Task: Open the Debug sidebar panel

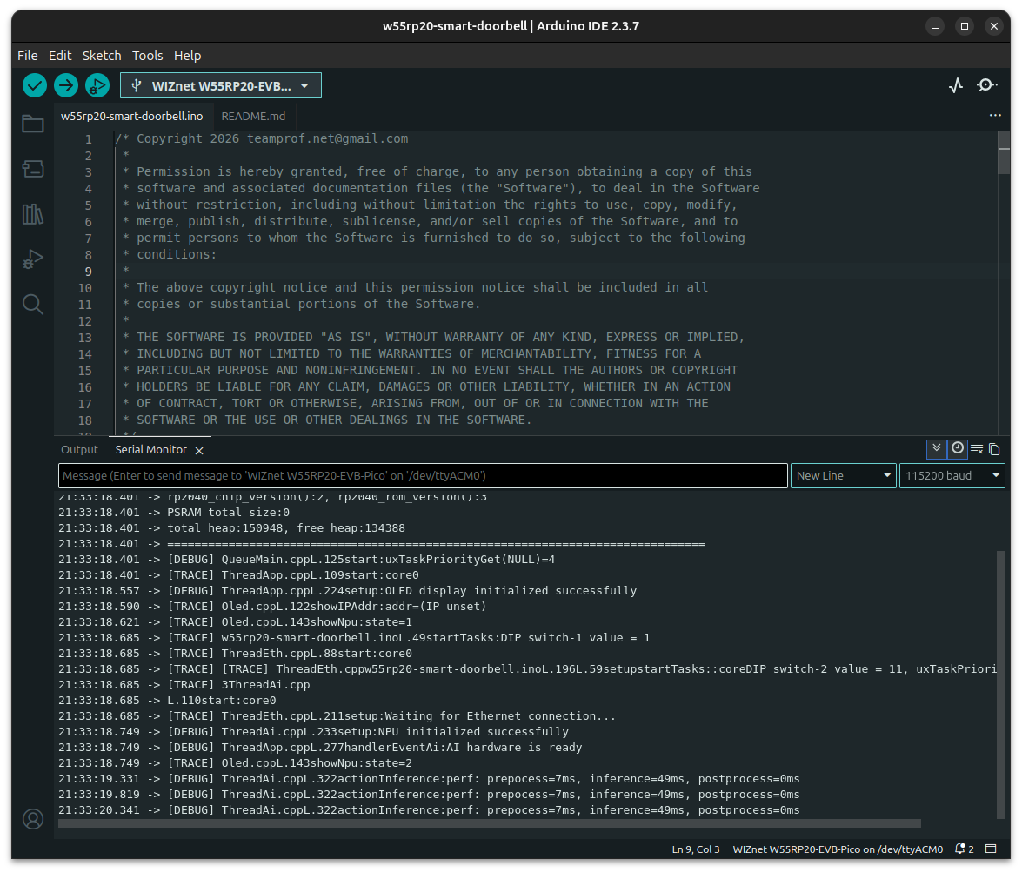Action: pyautogui.click(x=32, y=259)
